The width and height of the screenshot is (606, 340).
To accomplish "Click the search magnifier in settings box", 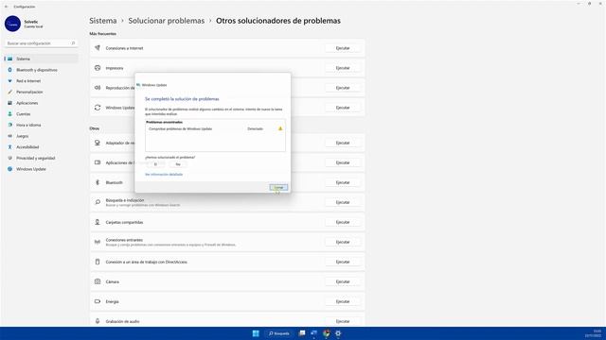I will tap(73, 43).
